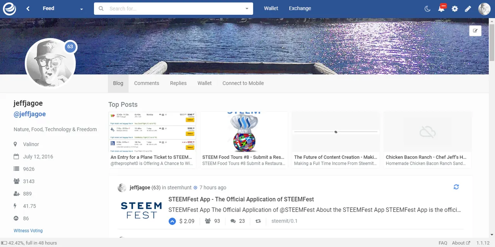Show voters icon beside 93
Screen dimensions: 495x247
pos(208,221)
